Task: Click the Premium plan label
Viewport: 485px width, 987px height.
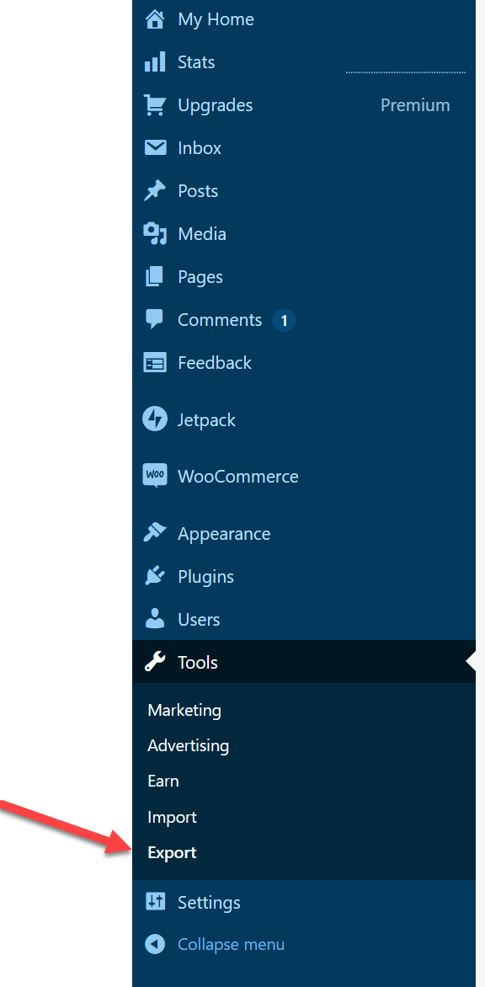Action: tap(415, 105)
